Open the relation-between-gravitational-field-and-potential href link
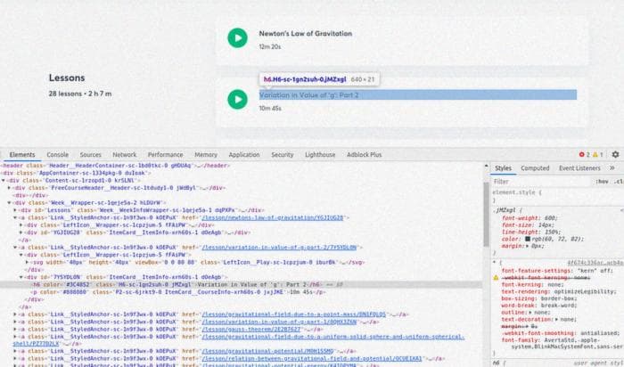The image size is (624, 367). click(312, 359)
